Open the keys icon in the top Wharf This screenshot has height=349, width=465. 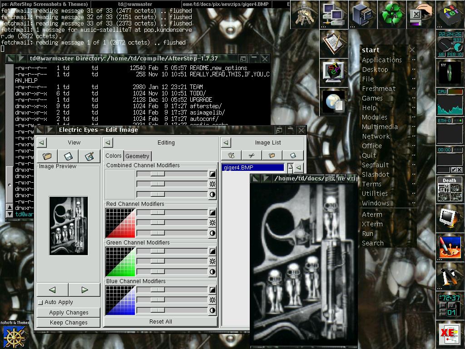(304, 14)
